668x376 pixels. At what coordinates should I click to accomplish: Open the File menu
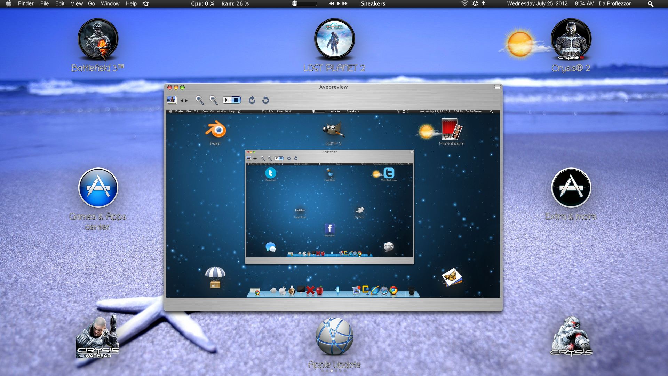point(45,3)
